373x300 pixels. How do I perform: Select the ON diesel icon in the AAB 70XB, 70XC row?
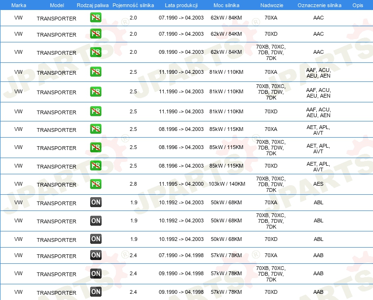click(x=95, y=274)
